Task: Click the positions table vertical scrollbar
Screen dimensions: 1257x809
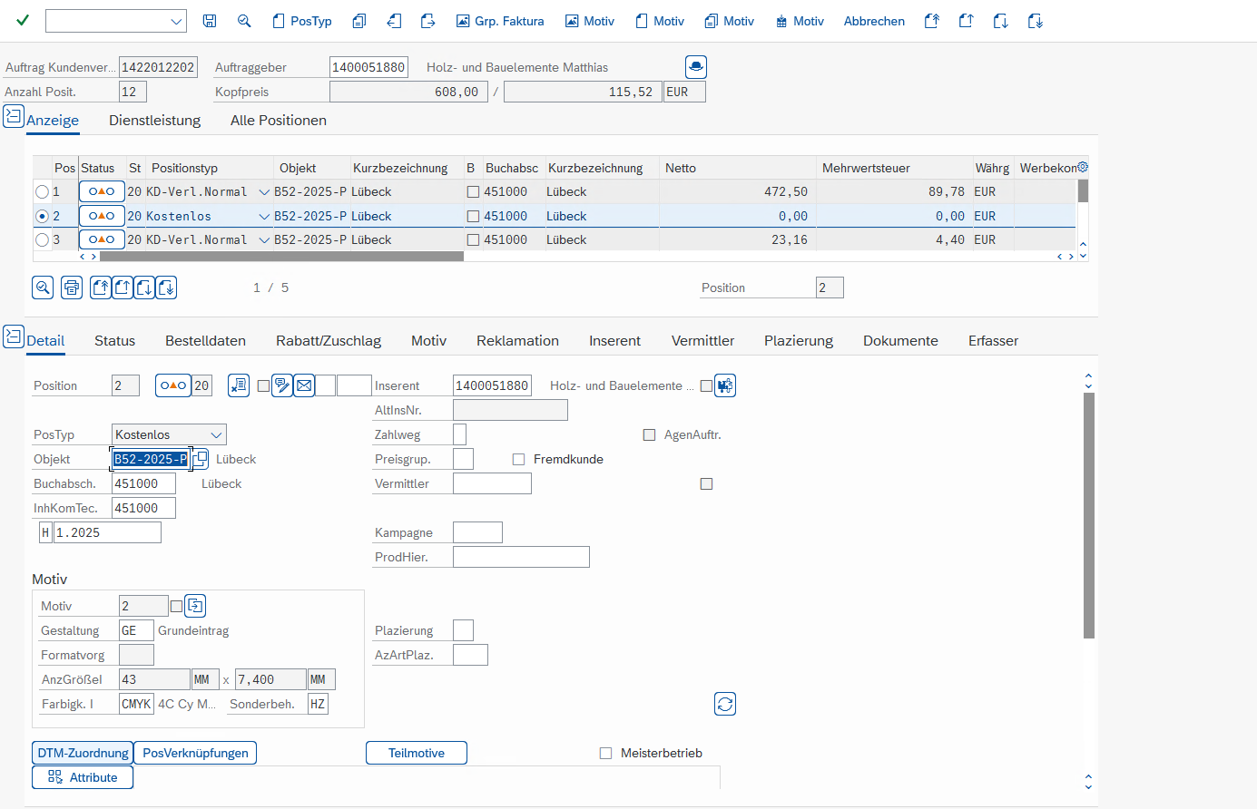Action: click(1083, 191)
